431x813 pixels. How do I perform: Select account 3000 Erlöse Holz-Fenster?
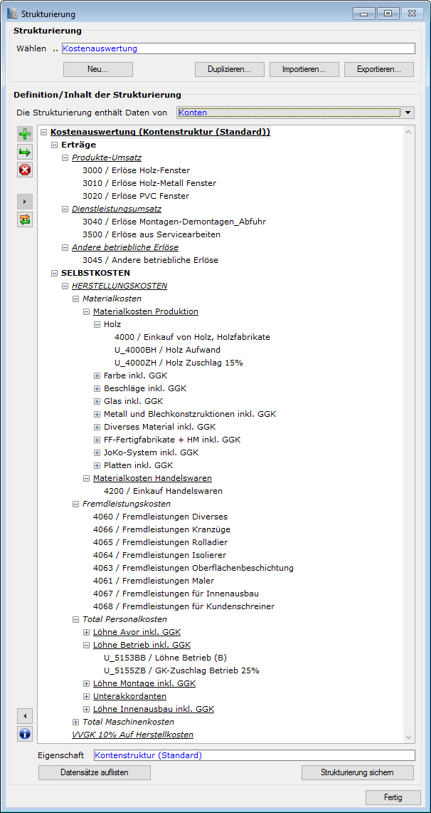136,170
